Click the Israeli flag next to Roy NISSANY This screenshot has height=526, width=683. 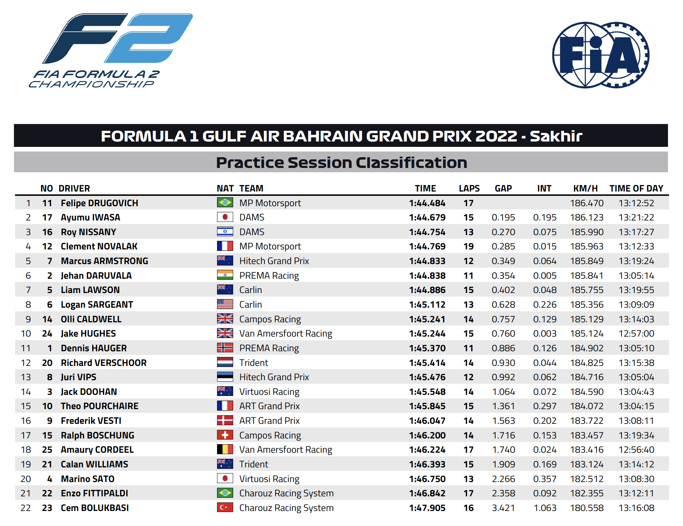click(x=225, y=232)
